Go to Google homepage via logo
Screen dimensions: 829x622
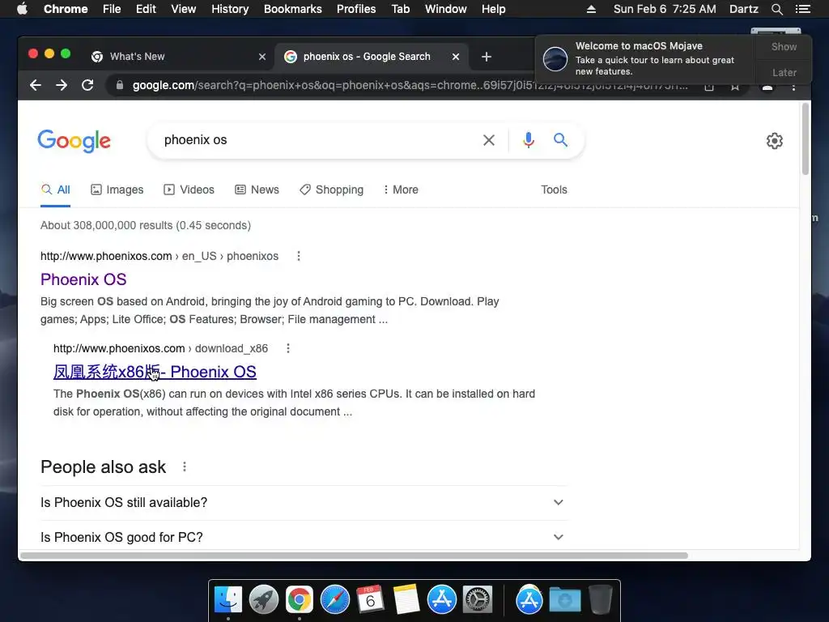point(74,141)
